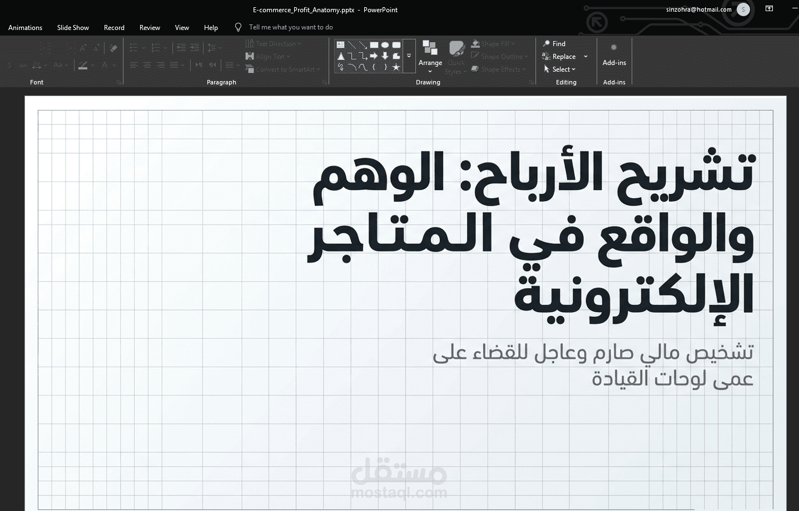
Task: Toggle Align Left paragraph alignment
Action: click(x=133, y=65)
